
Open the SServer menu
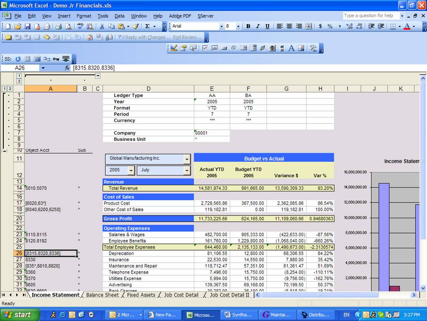point(206,16)
